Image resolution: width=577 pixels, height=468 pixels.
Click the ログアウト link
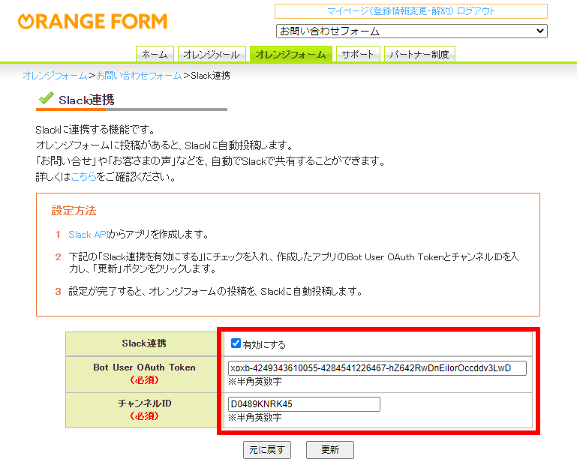coord(476,11)
